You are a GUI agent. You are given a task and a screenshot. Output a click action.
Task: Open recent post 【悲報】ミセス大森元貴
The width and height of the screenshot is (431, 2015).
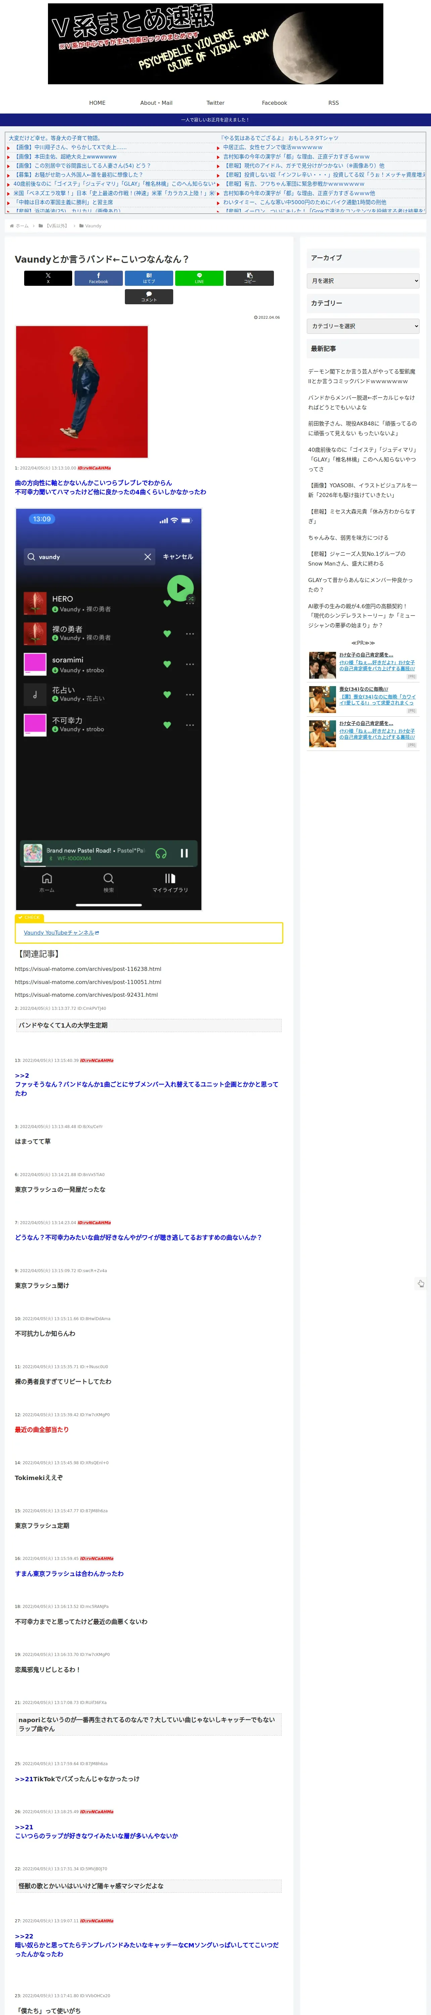pos(362,516)
